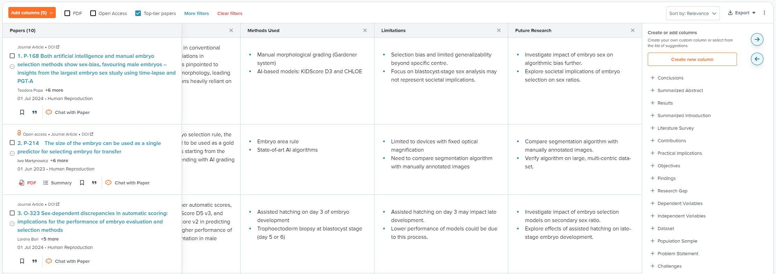Open the Sort by Relevance dropdown
The height and width of the screenshot is (274, 776).
[x=692, y=13]
